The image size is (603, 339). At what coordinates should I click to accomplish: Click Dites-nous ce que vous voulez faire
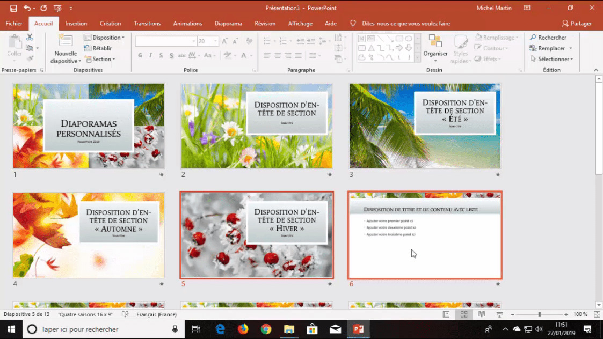pos(406,24)
